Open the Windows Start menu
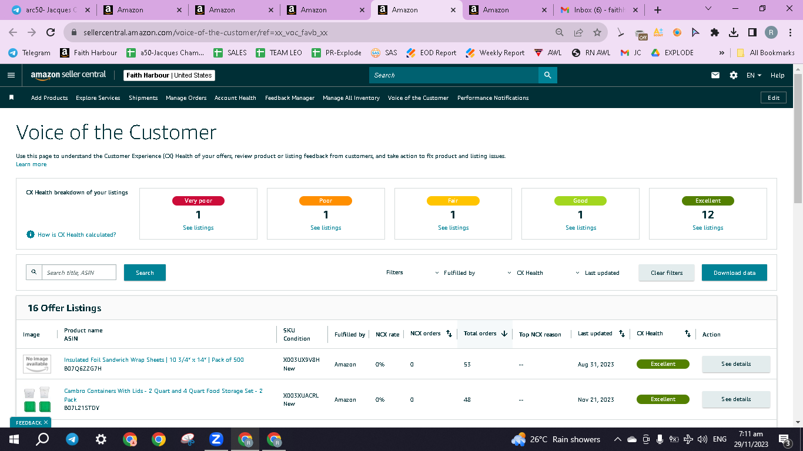 coord(14,439)
